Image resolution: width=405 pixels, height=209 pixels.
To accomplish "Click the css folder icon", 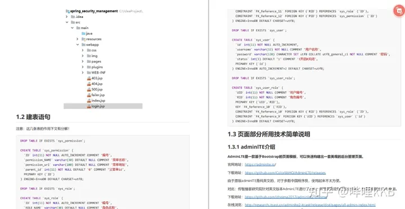I will coord(89,51).
